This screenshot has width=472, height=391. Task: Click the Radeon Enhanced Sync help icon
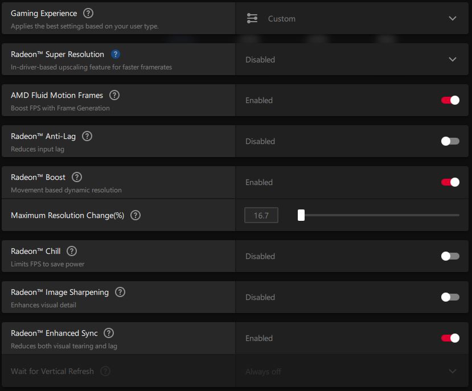click(109, 333)
